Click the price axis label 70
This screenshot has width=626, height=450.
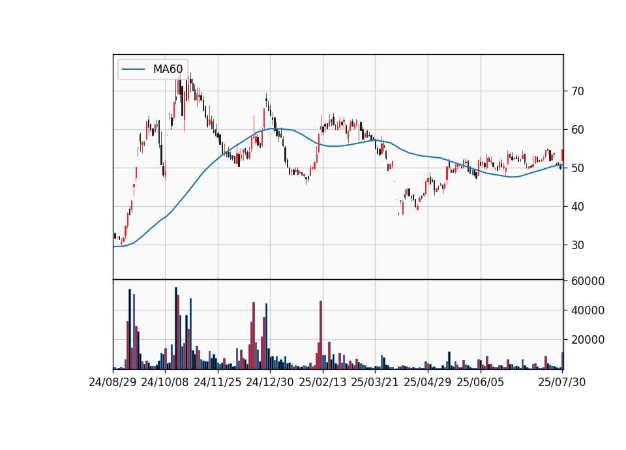point(578,91)
